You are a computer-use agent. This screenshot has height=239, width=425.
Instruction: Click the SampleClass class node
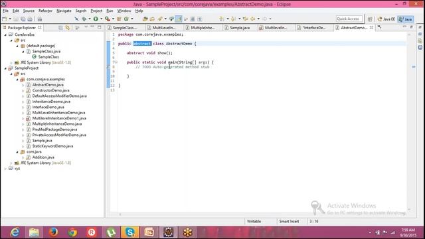pyautogui.click(x=48, y=57)
